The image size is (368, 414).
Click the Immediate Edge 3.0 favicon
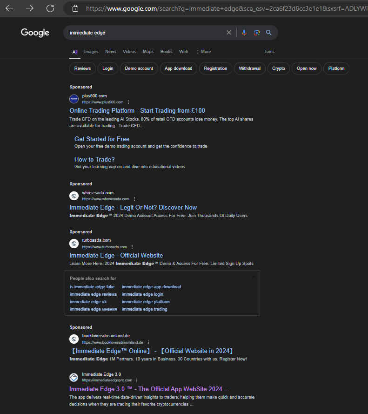click(x=74, y=377)
